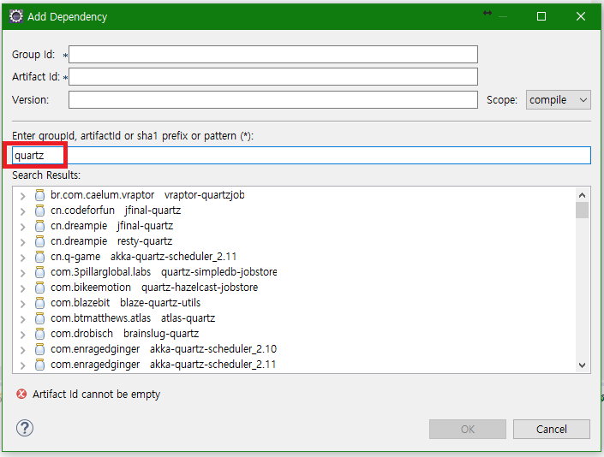Expand the com.blazebit blaze-quartz-utils entry
Image resolution: width=604 pixels, height=457 pixels.
tap(23, 304)
